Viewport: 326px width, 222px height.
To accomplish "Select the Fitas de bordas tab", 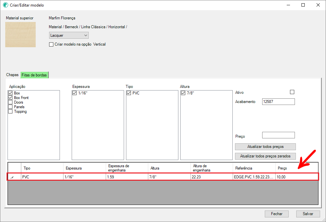I will [x=34, y=75].
